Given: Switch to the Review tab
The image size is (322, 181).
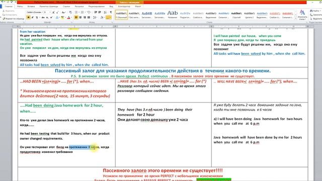Looking at the screenshot, I should [x=97, y=7].
